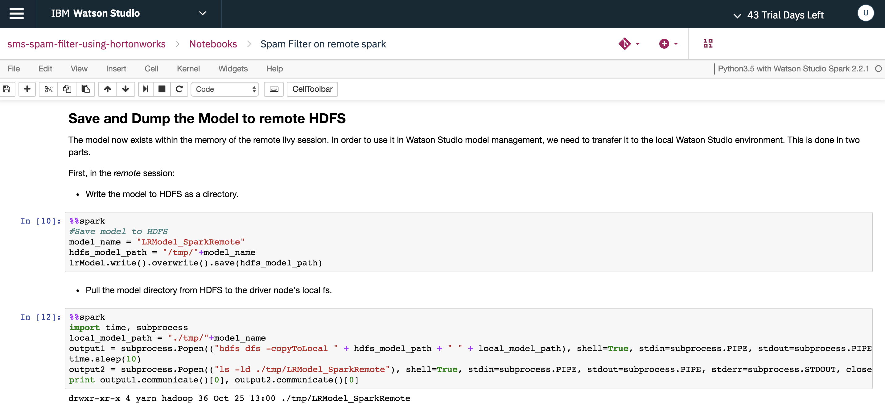Go to sms-spam-filter-using-hortonworks project link

(x=86, y=44)
